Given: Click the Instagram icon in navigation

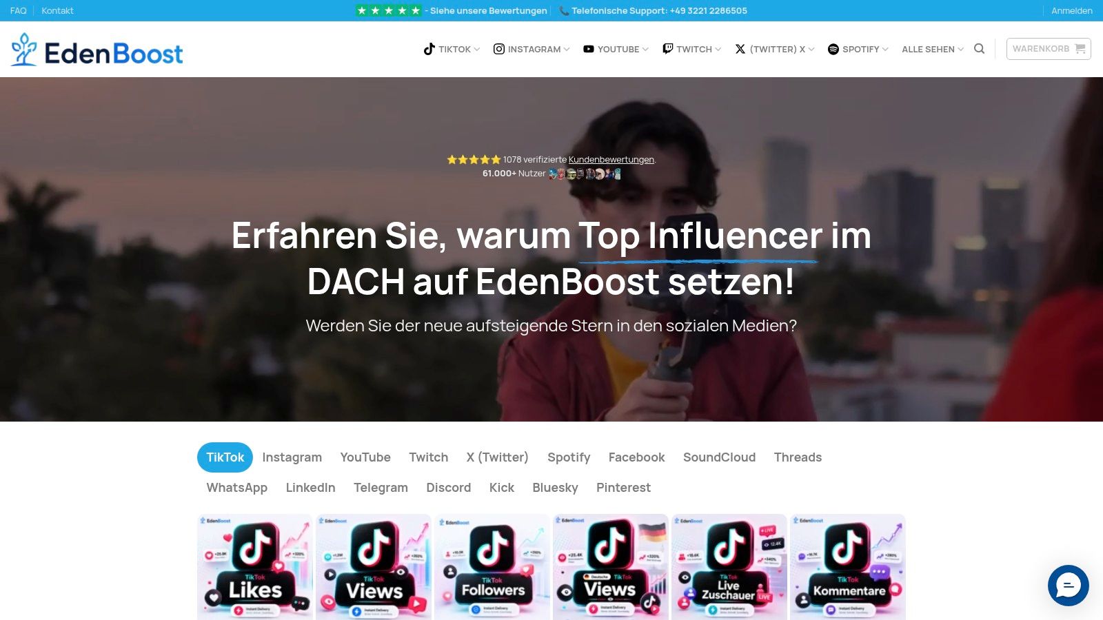Looking at the screenshot, I should tap(499, 49).
